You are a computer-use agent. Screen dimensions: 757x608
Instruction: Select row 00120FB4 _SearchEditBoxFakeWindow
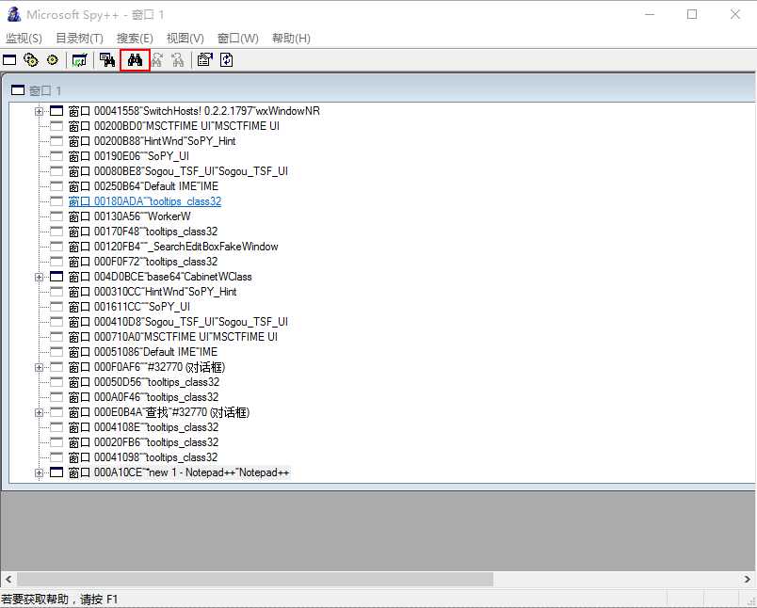(173, 247)
